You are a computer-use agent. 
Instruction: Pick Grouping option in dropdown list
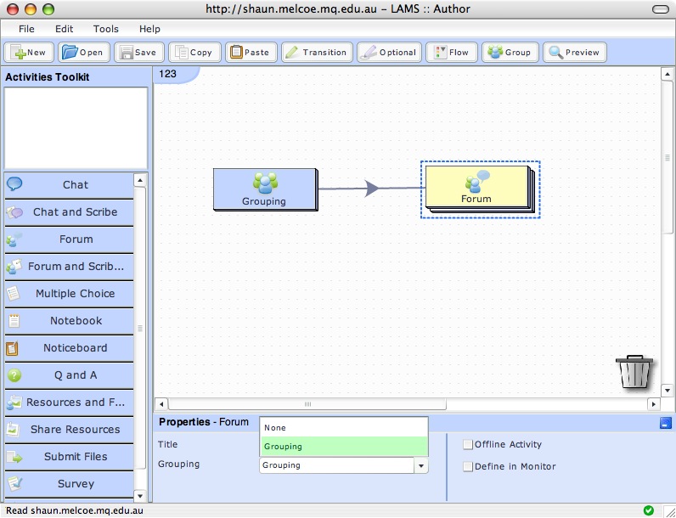point(343,447)
